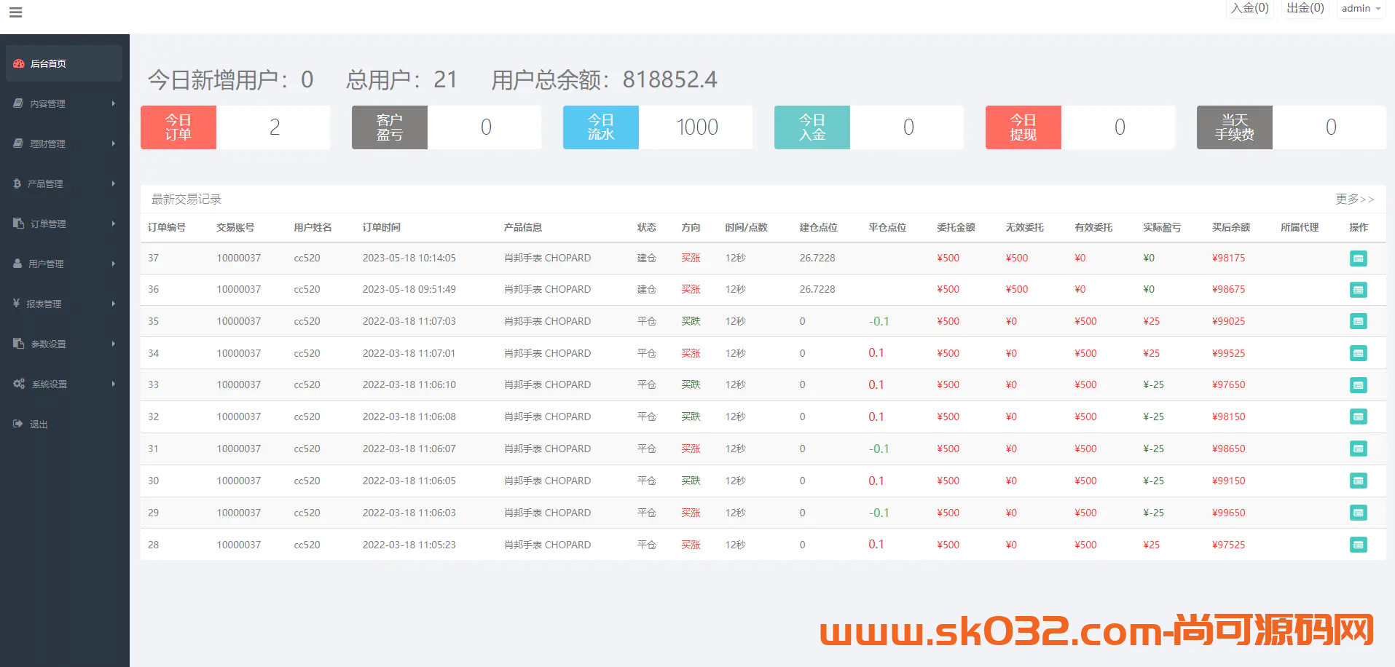Open the 更多>> more records link
This screenshot has width=1395, height=667.
click(x=1355, y=199)
